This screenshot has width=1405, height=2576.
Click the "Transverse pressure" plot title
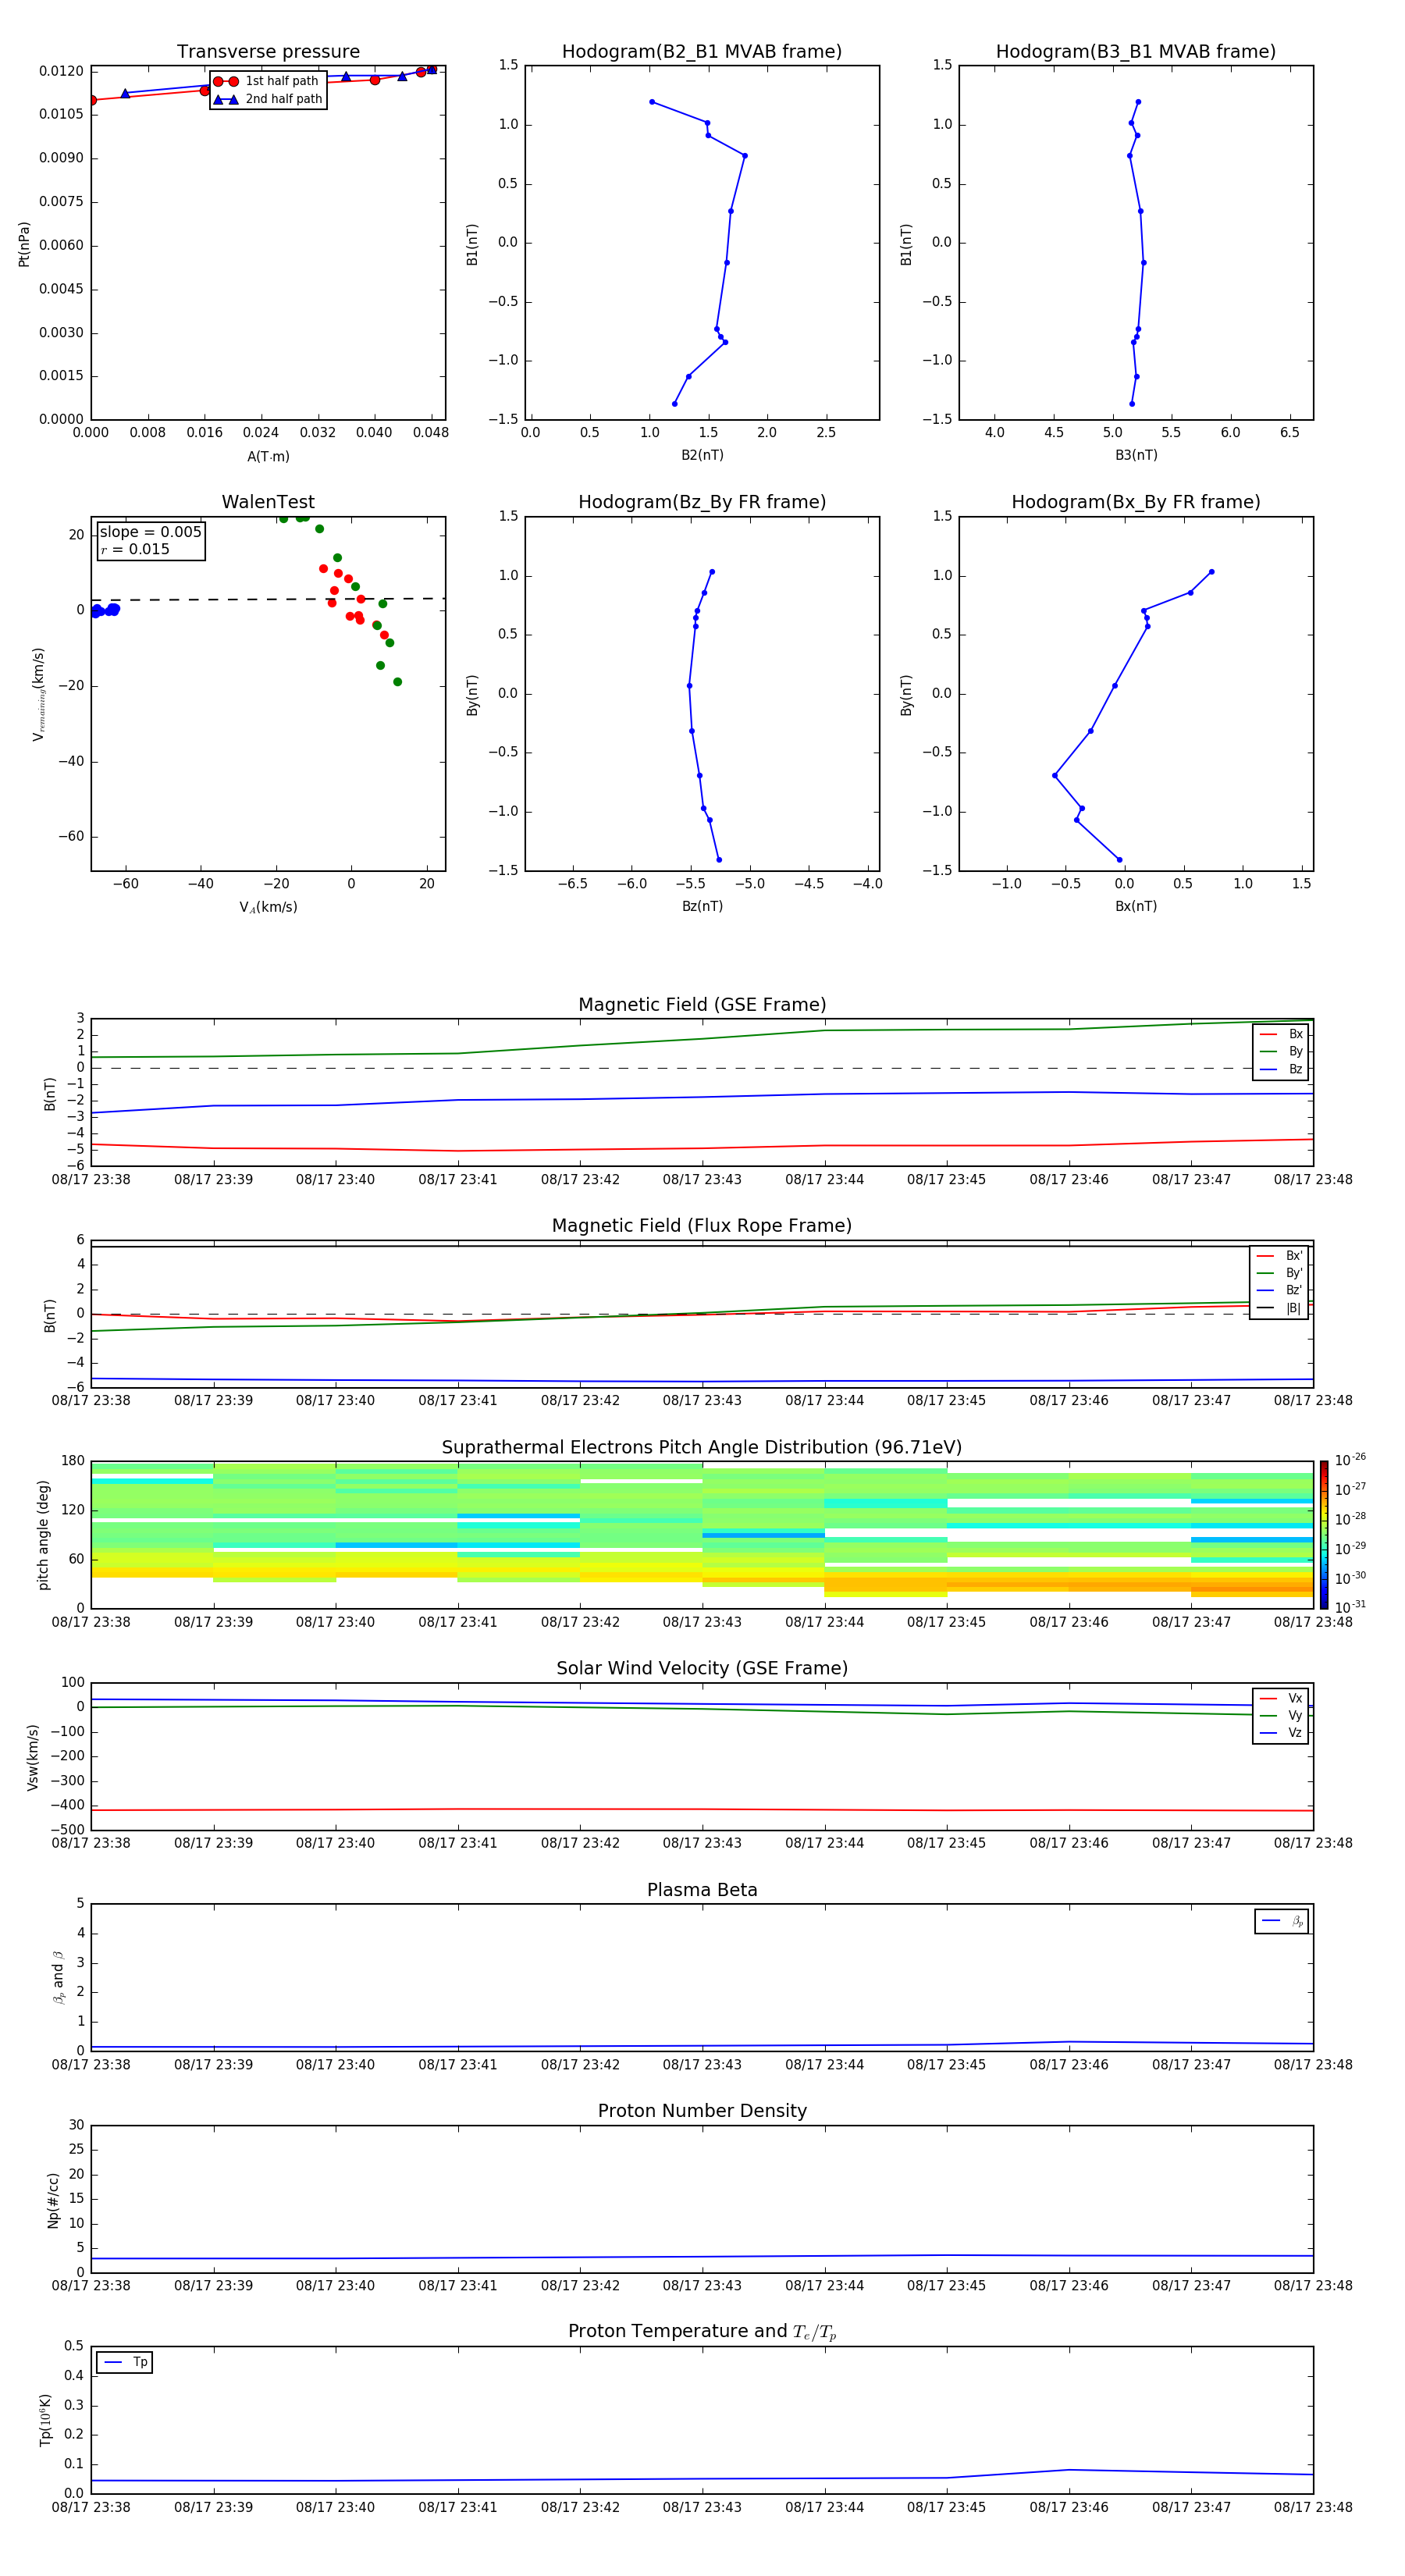point(268,52)
